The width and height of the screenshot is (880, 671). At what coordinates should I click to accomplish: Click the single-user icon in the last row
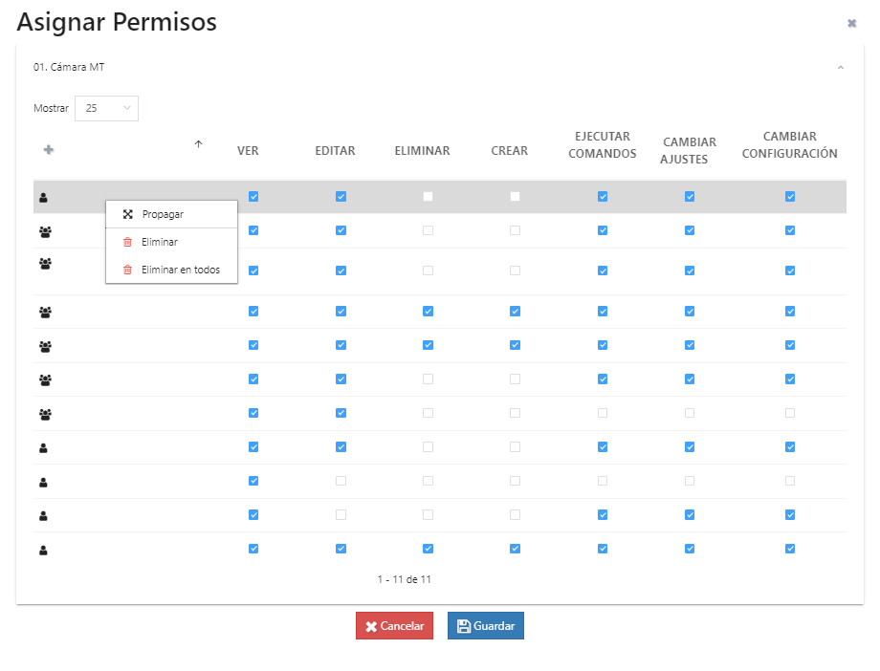(43, 550)
